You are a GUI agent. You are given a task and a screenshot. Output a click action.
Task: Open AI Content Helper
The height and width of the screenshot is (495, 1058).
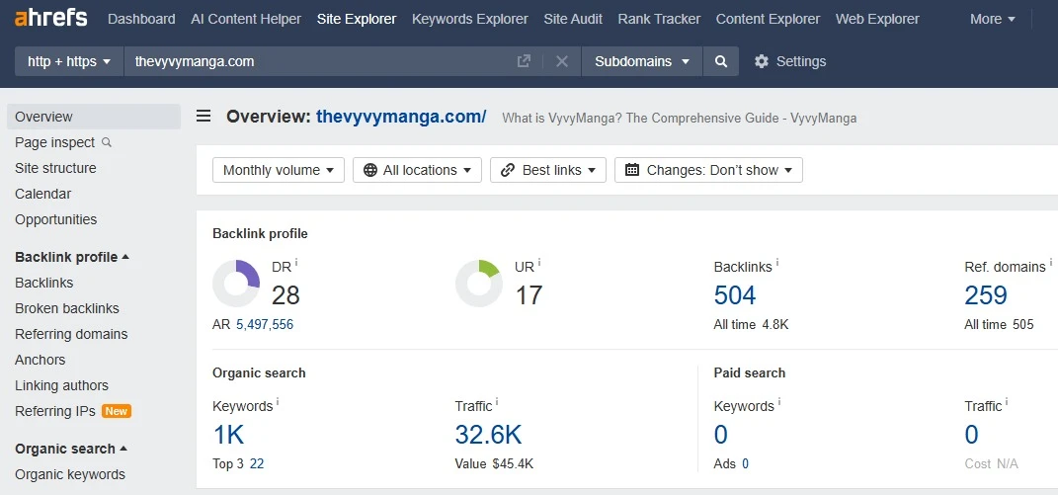(246, 19)
